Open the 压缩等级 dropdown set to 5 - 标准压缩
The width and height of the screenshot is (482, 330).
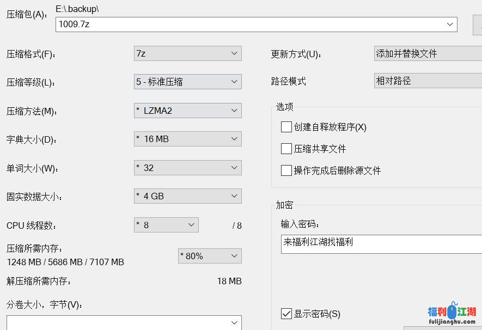(x=187, y=82)
